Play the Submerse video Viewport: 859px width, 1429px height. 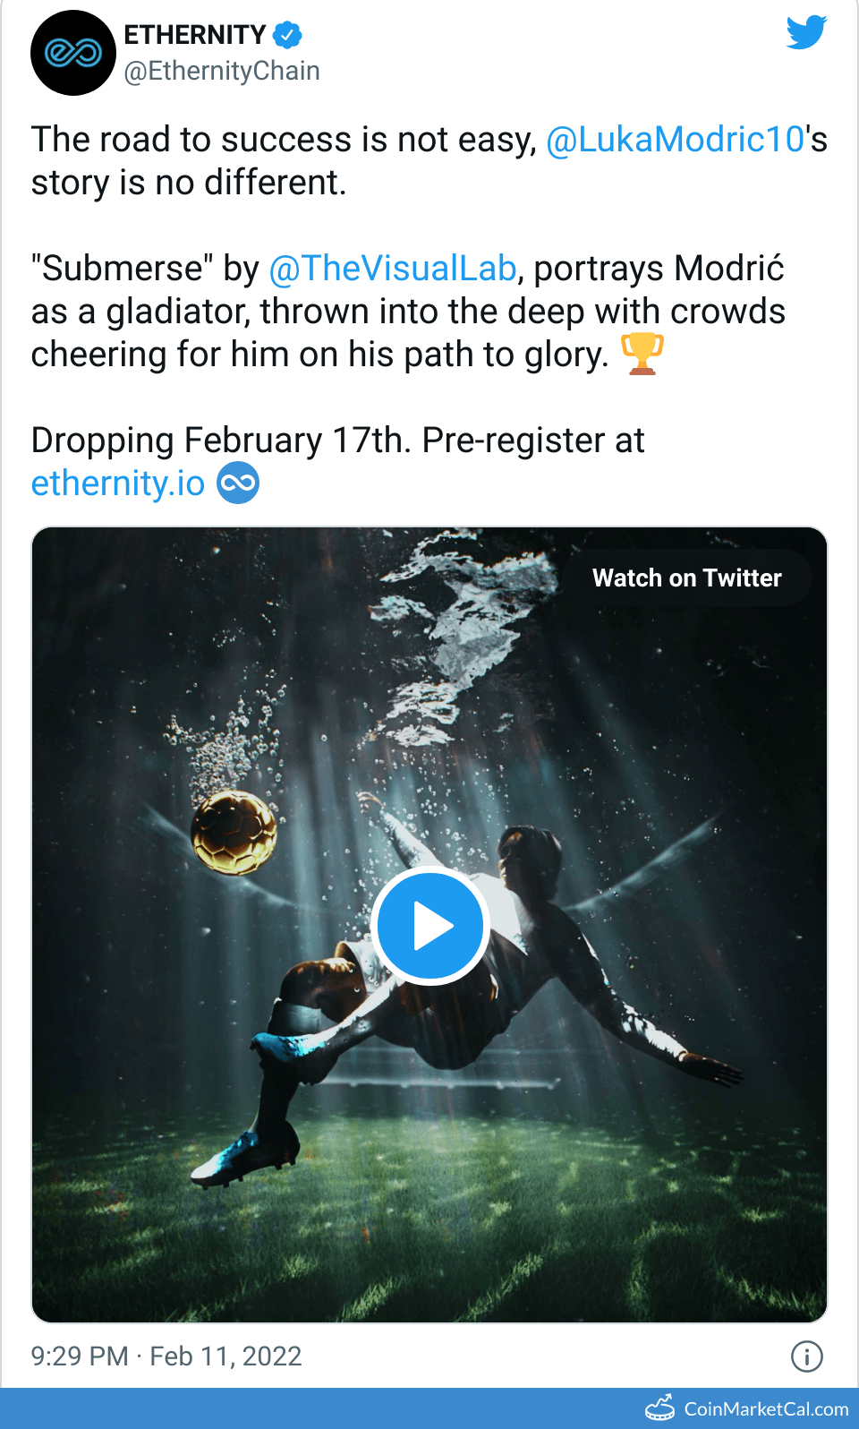pyautogui.click(x=429, y=926)
